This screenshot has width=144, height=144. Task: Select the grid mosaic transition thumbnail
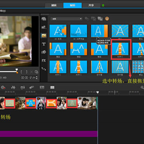[x=138, y=67]
